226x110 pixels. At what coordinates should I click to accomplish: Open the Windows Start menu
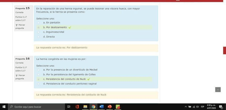4,107
